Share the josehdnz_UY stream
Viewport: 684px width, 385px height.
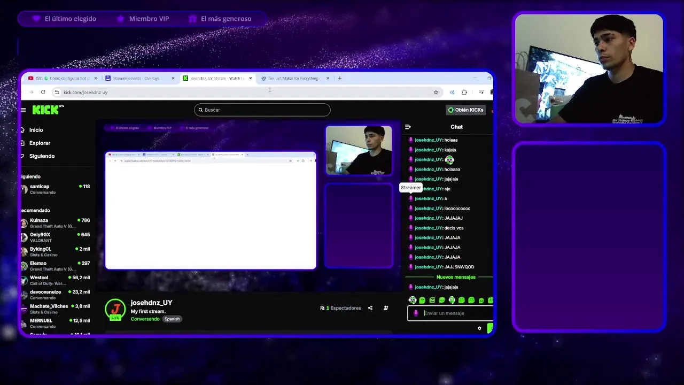pyautogui.click(x=370, y=308)
